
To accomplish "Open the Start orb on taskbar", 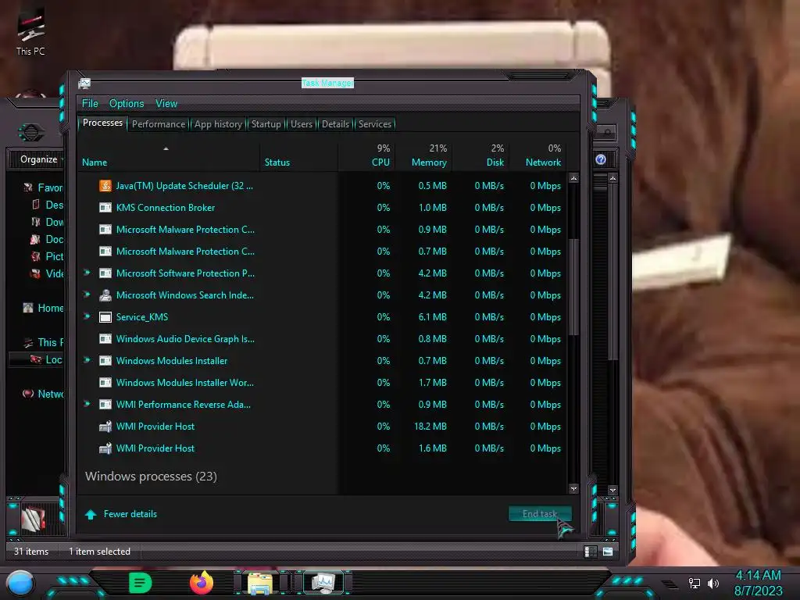I will [20, 584].
